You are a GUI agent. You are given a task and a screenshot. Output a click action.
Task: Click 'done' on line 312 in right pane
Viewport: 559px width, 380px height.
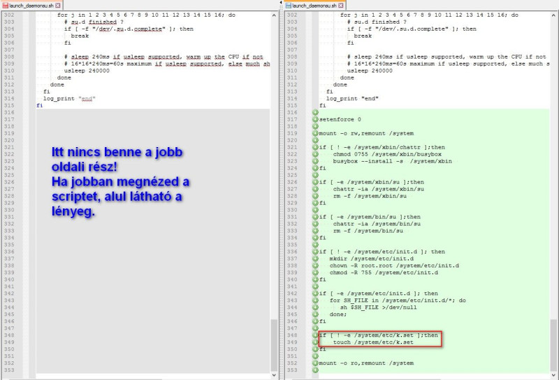point(340,84)
